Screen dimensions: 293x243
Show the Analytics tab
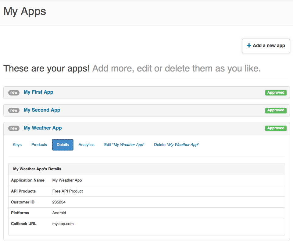87,145
